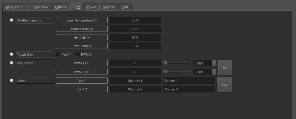Increase PWM 1 duty cycle with up arrow
The height and width of the screenshot is (119, 296).
click(214, 62)
